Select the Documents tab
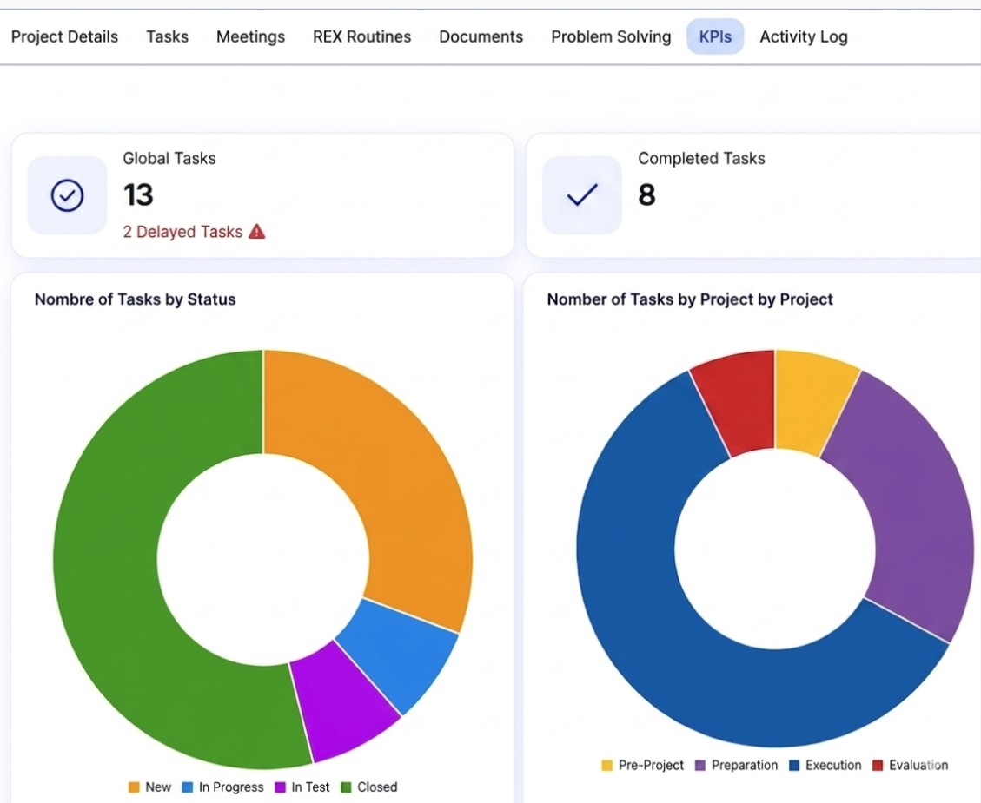 click(x=481, y=36)
